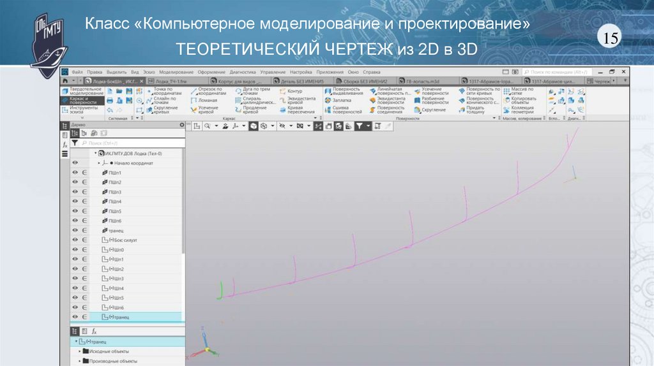This screenshot has width=654, height=366.
Task: Switch to the Лодка_ТЧ-1.frw tab
Action: tap(178, 81)
